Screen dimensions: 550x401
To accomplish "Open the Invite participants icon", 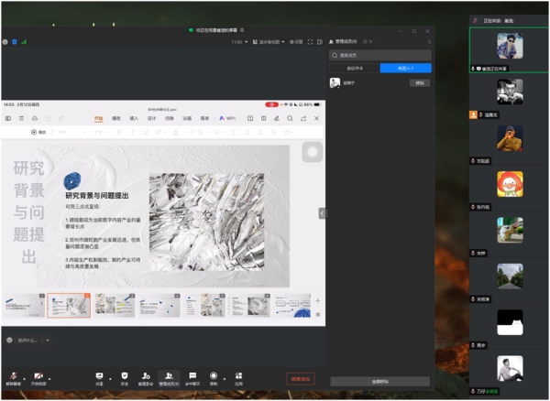I will pos(145,377).
